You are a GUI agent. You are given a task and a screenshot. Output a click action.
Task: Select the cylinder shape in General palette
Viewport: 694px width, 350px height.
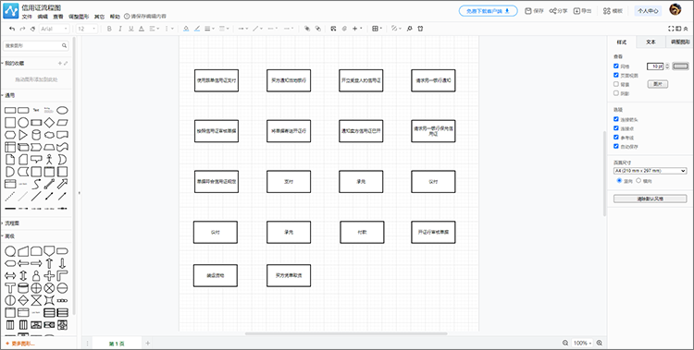(36, 135)
